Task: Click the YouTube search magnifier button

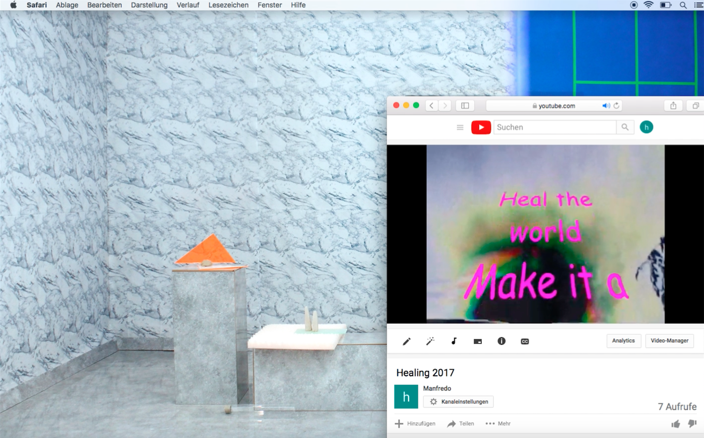Action: [625, 127]
